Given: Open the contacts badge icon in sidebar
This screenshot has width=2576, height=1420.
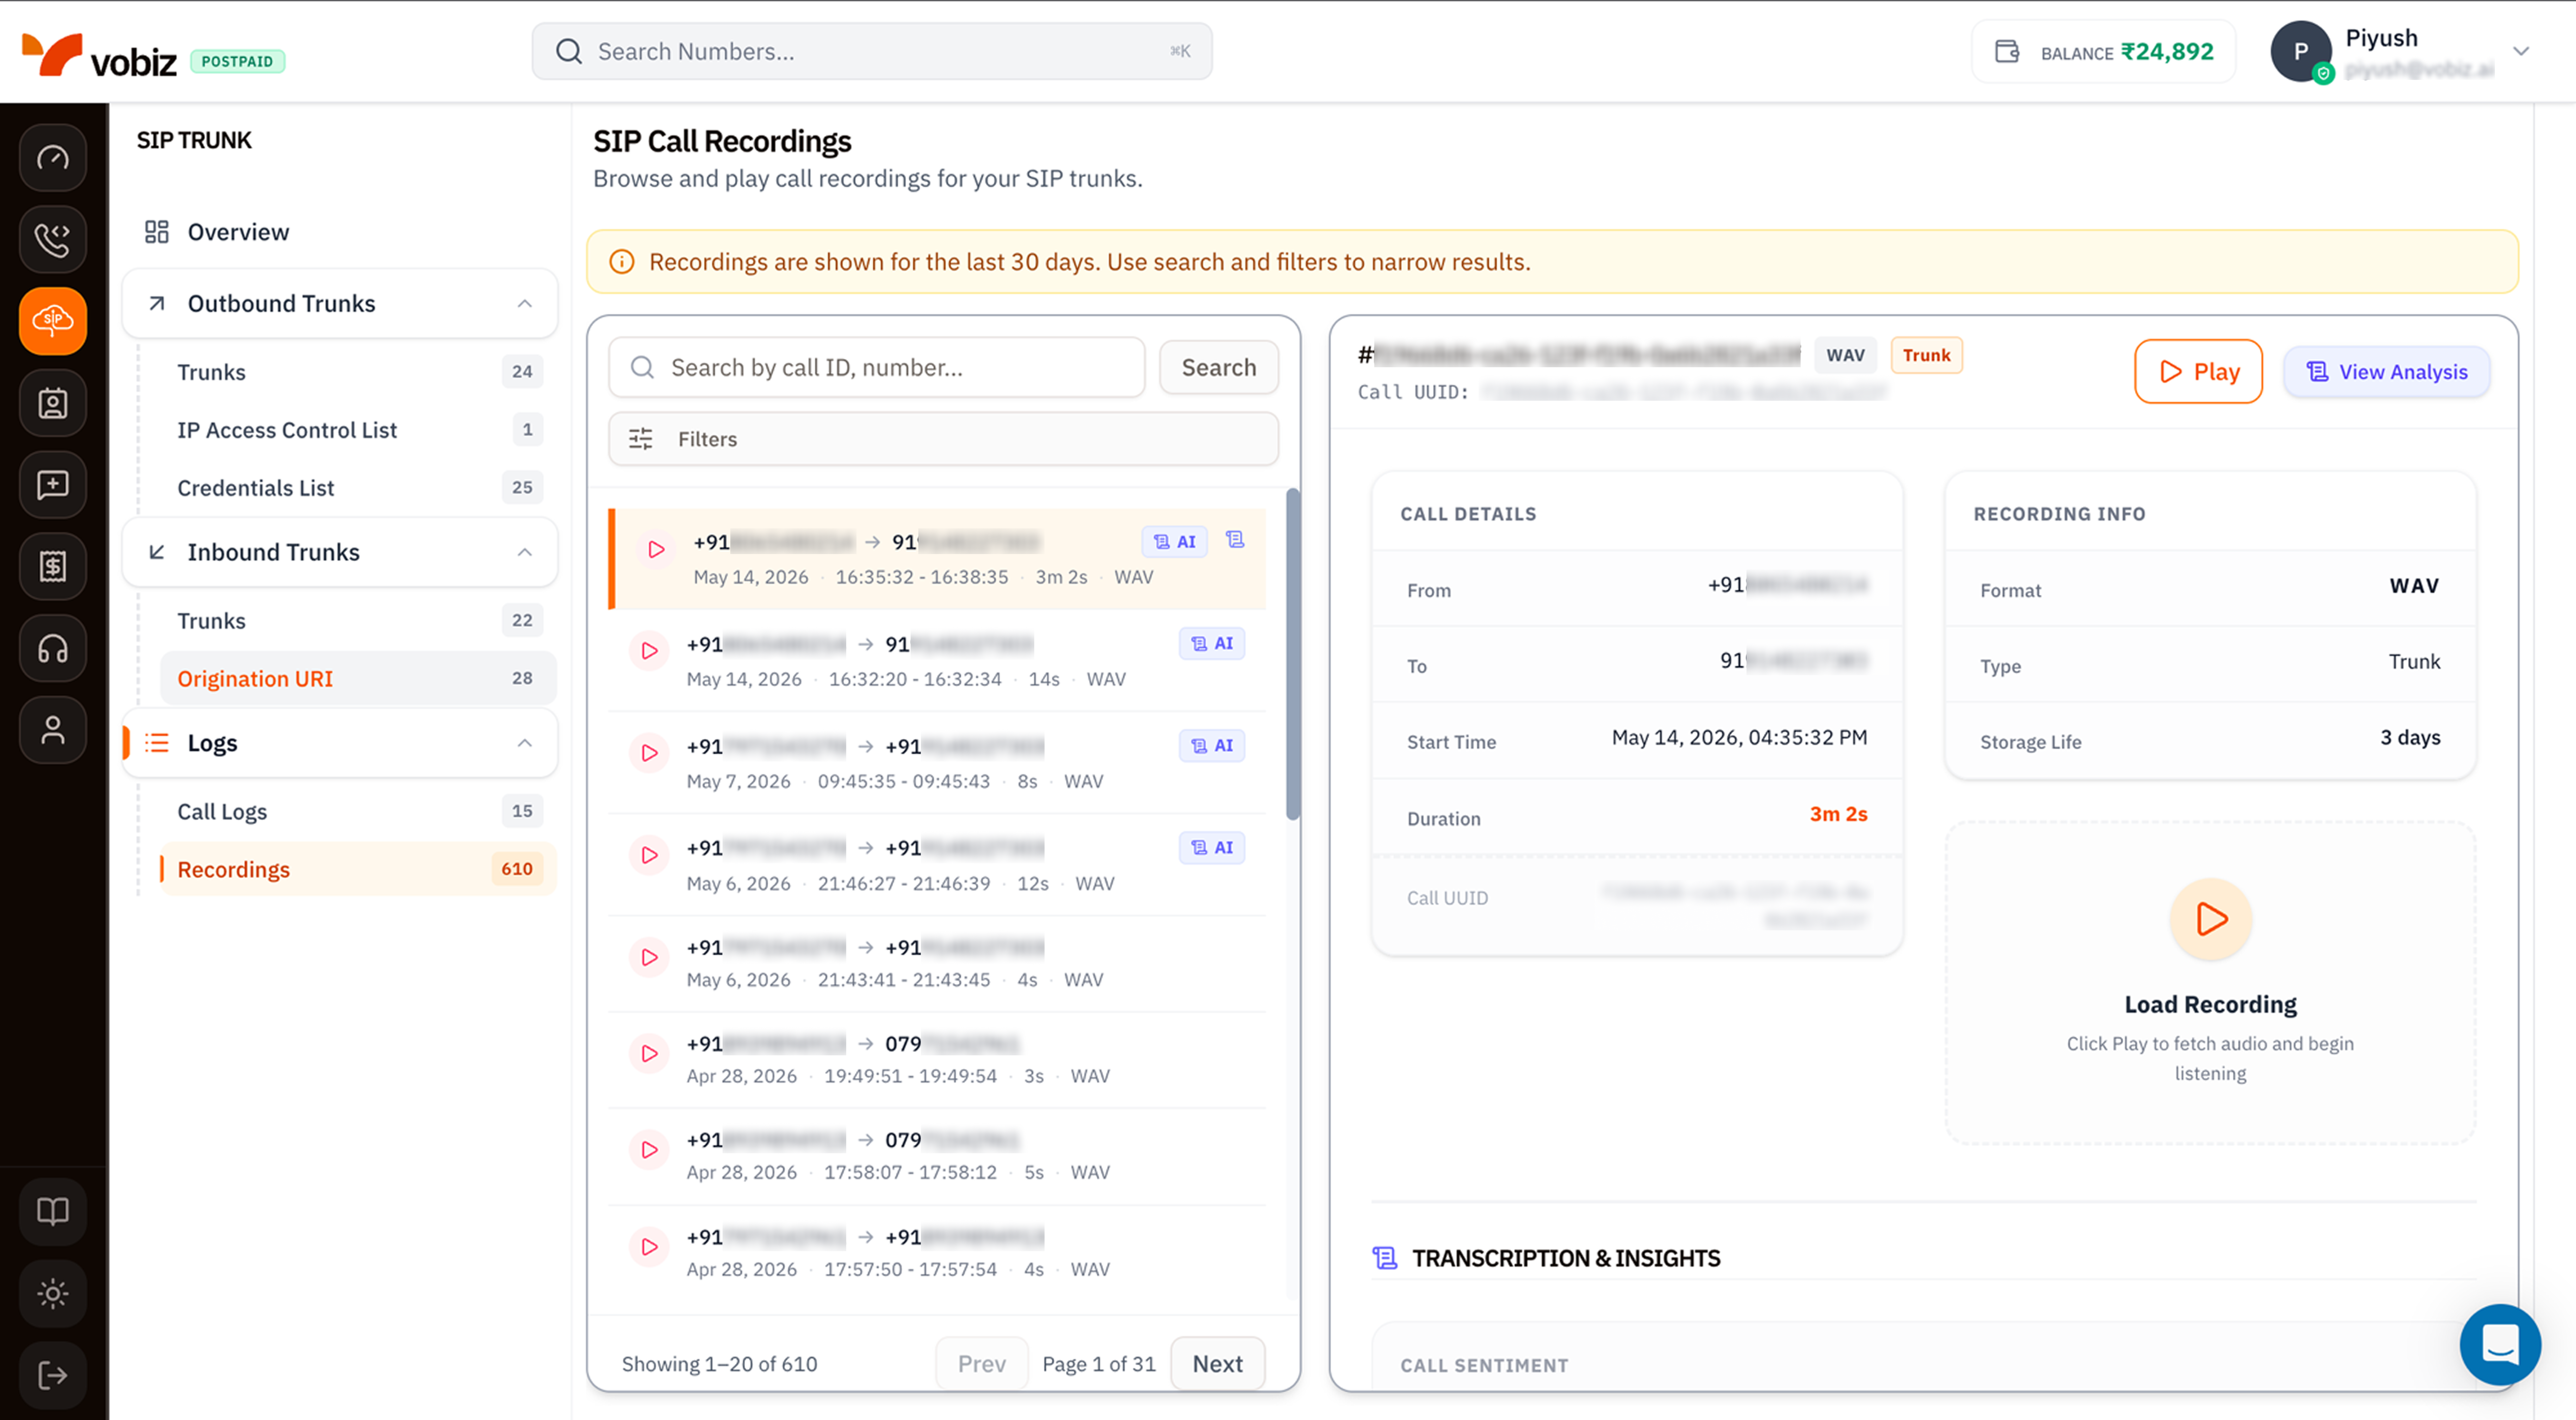Looking at the screenshot, I should pyautogui.click(x=53, y=403).
